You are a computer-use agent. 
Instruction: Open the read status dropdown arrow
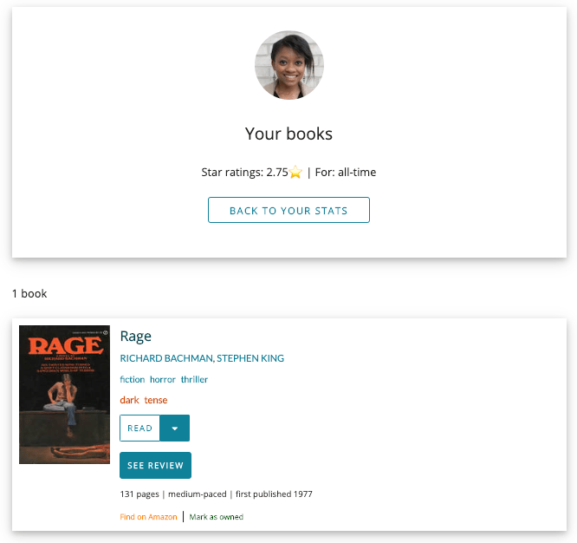point(175,428)
